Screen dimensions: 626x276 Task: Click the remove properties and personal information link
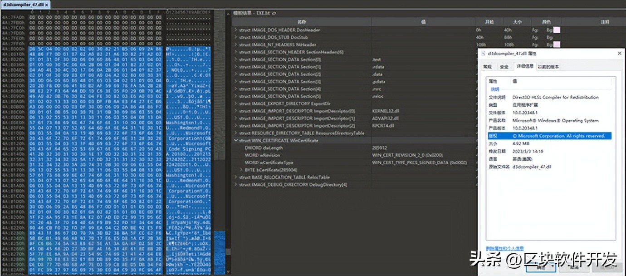(x=504, y=248)
